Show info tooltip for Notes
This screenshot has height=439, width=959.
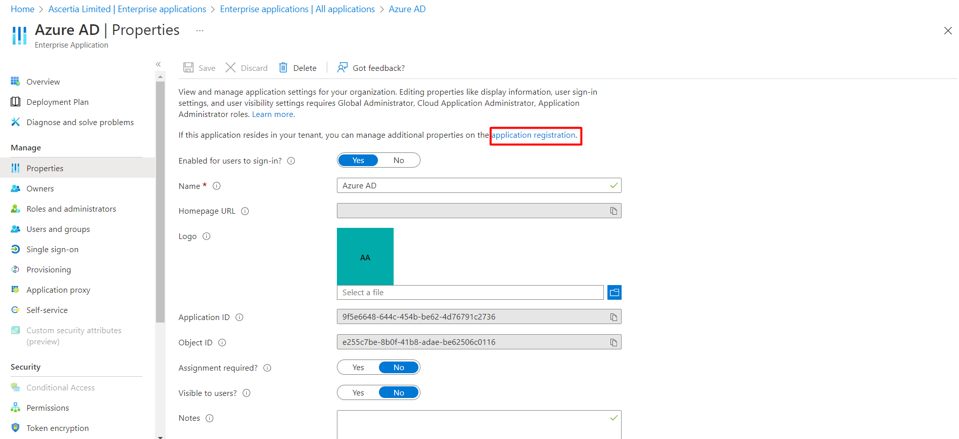tap(210, 418)
